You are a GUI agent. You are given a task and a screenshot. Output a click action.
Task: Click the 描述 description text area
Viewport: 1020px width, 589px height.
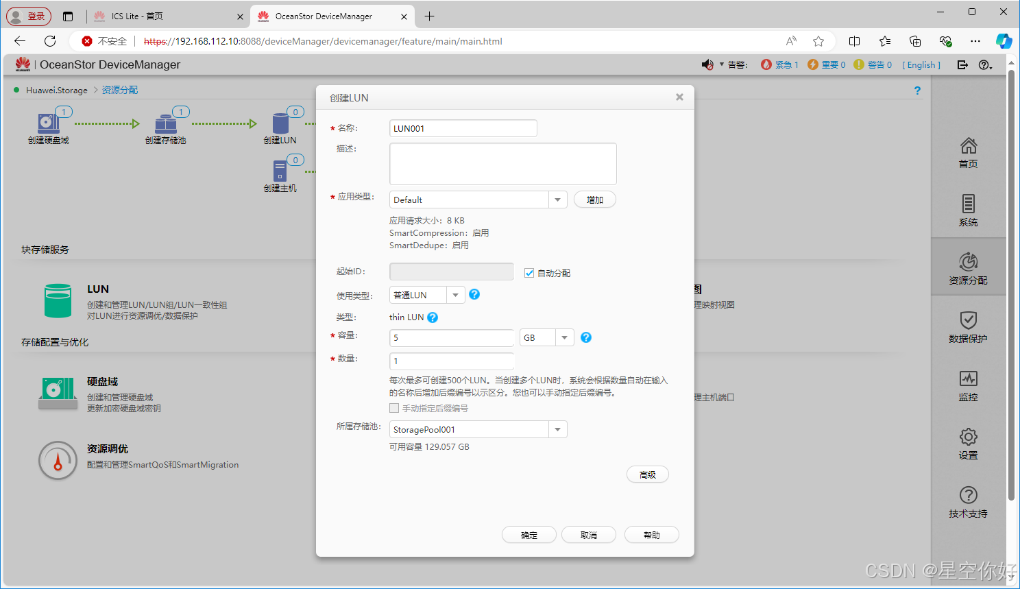(x=503, y=164)
